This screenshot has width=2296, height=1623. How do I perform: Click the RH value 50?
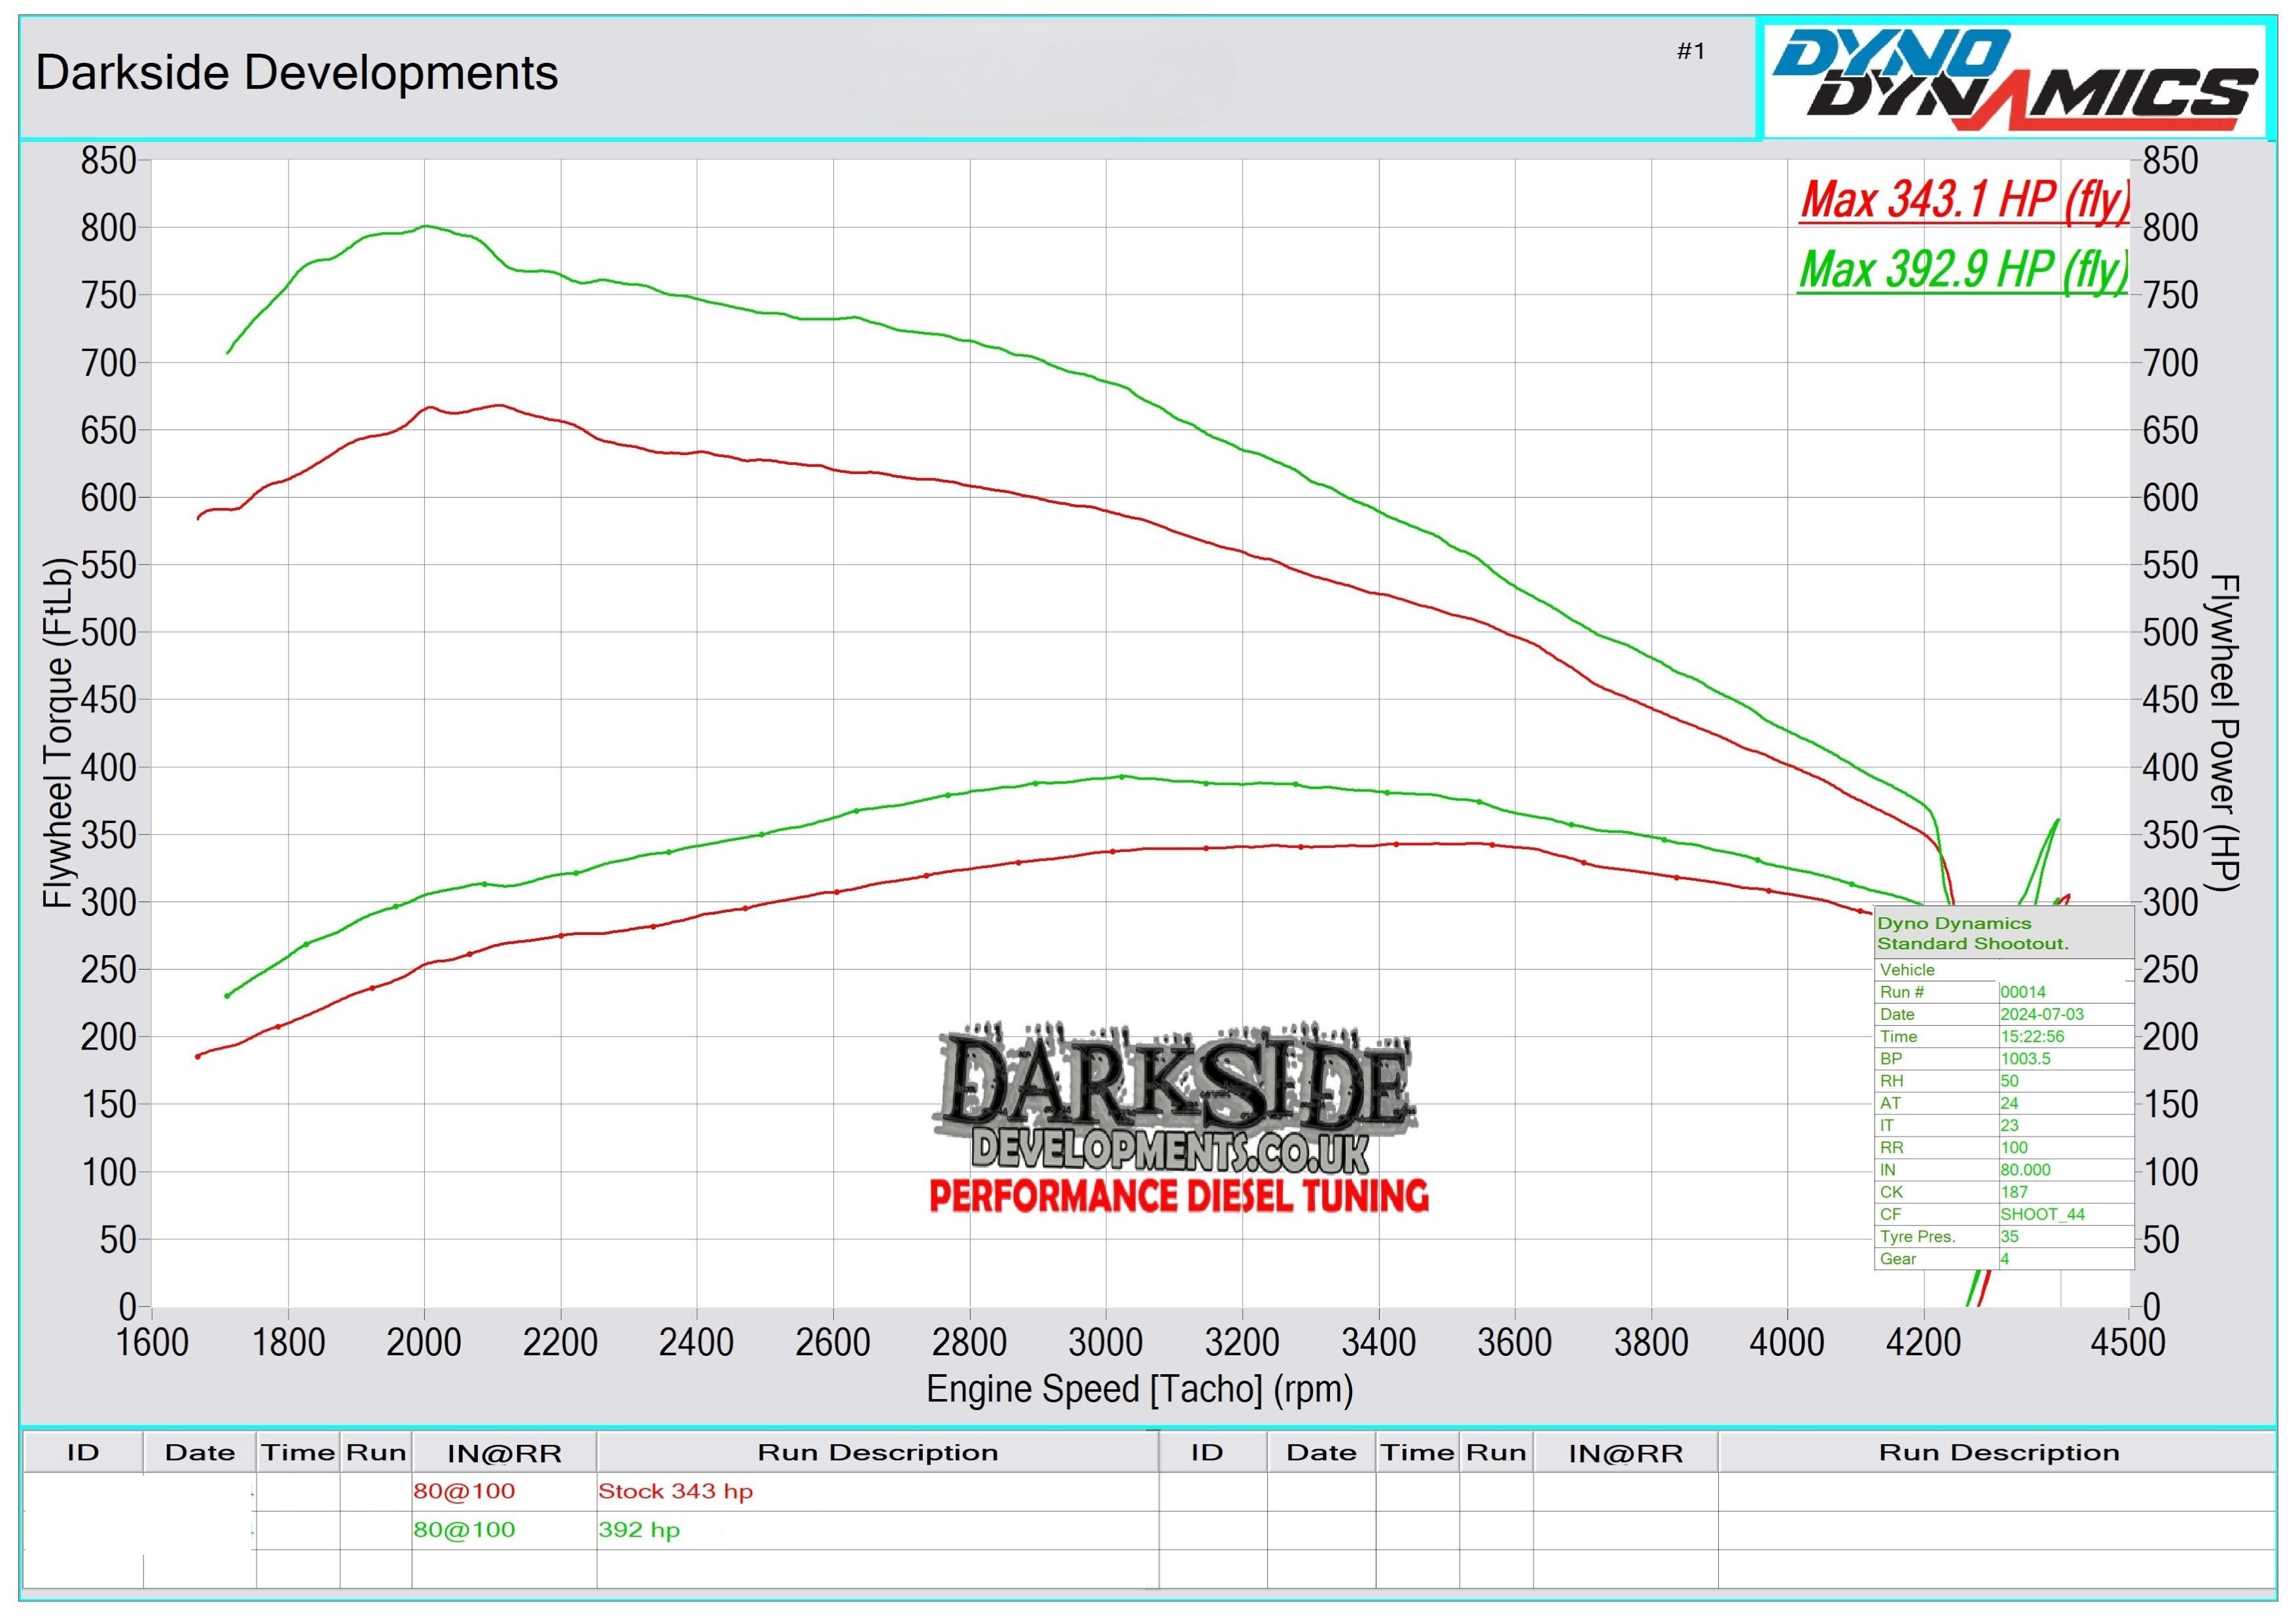pos(2009,1081)
